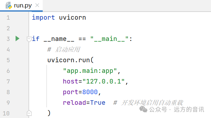Click line number 2 in gutter
Screen dimensions: 211x118
[x=8, y=28]
